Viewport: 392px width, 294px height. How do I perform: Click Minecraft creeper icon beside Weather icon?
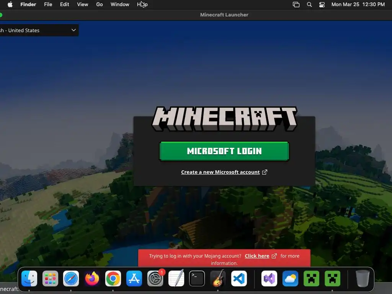[x=311, y=278]
